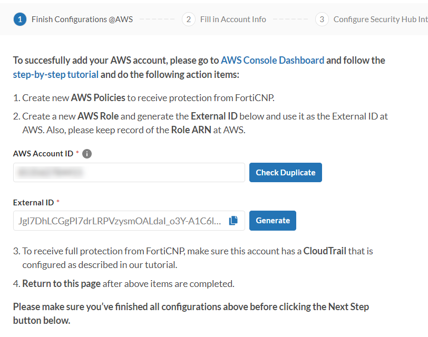Click the bold AWS Role text
428x337 pixels.
(99, 116)
